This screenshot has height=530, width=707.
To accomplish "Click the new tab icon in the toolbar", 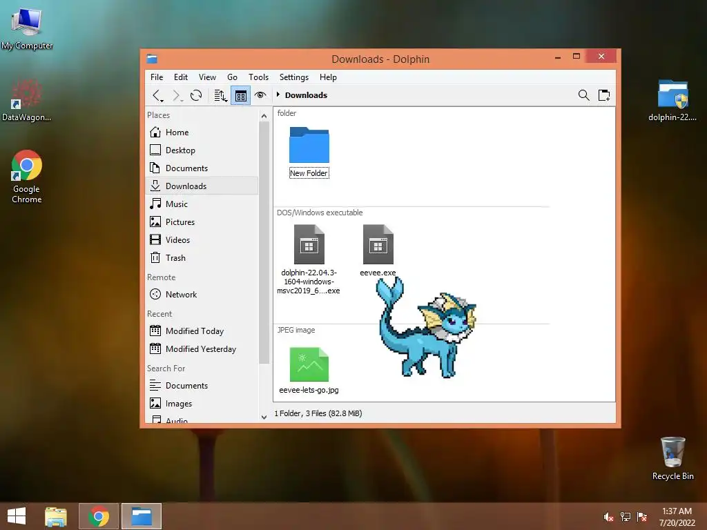I will tap(604, 95).
